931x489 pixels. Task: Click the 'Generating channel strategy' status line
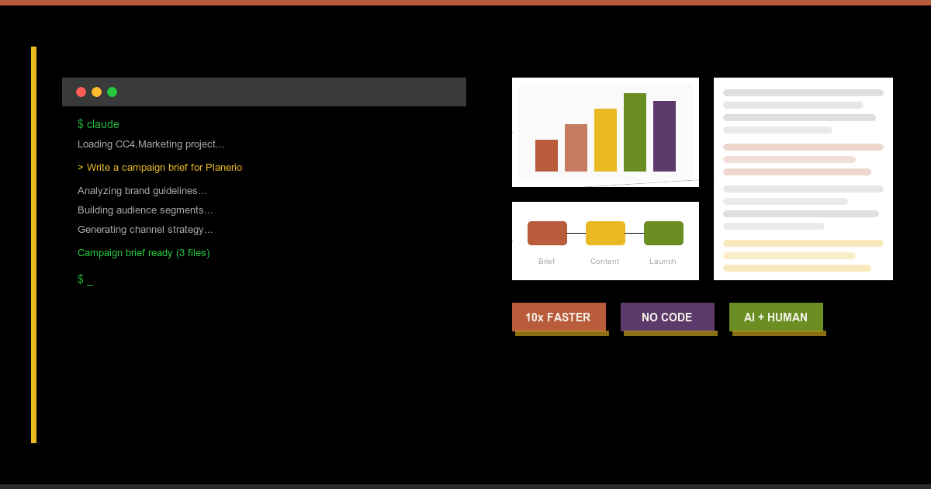pos(146,229)
